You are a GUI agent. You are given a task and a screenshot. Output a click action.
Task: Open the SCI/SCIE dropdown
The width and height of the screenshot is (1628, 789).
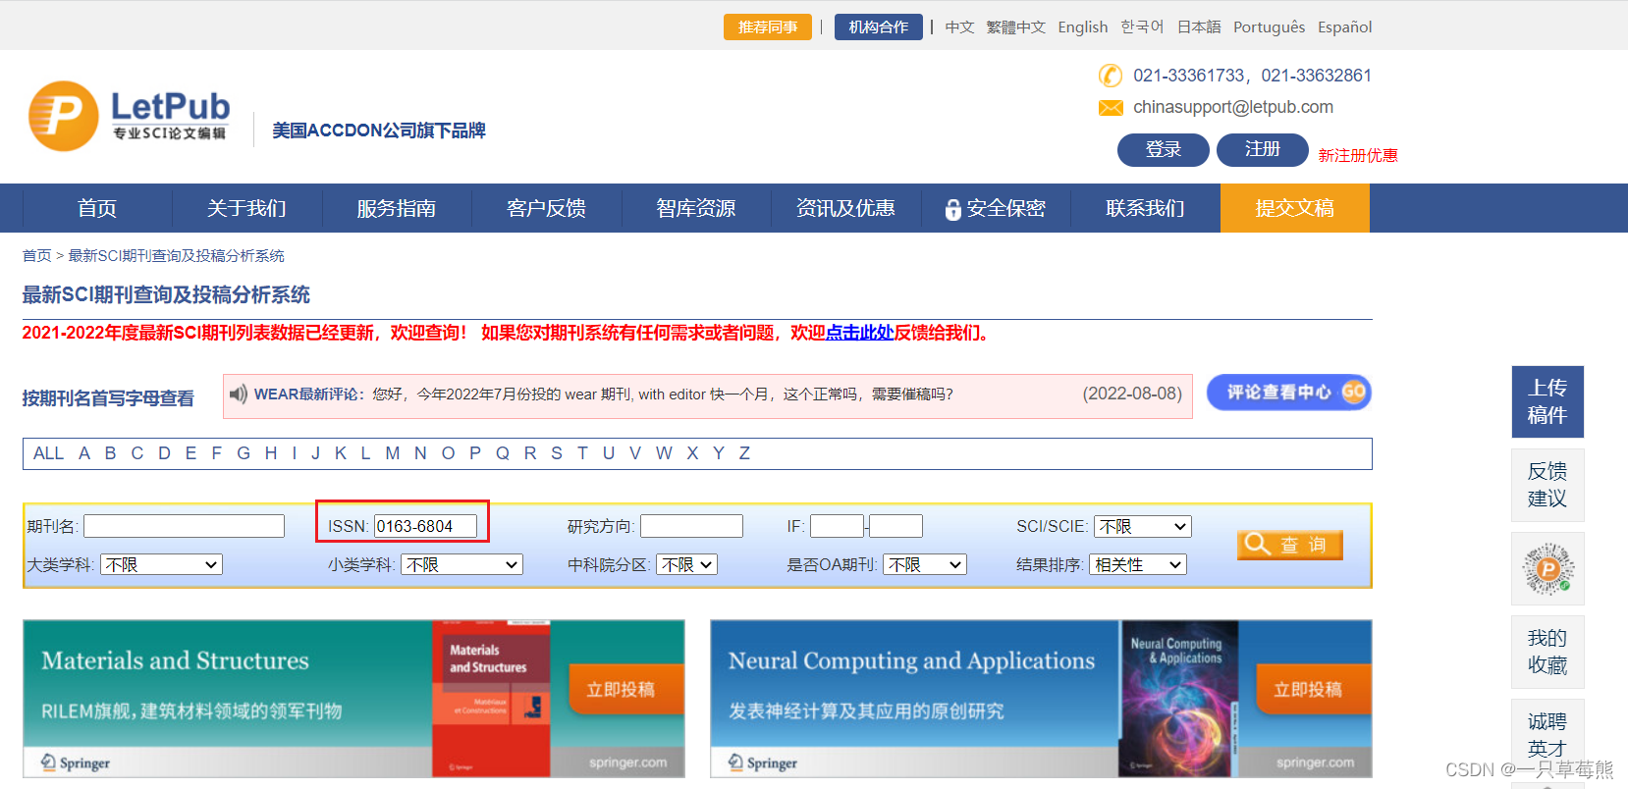point(1142,527)
